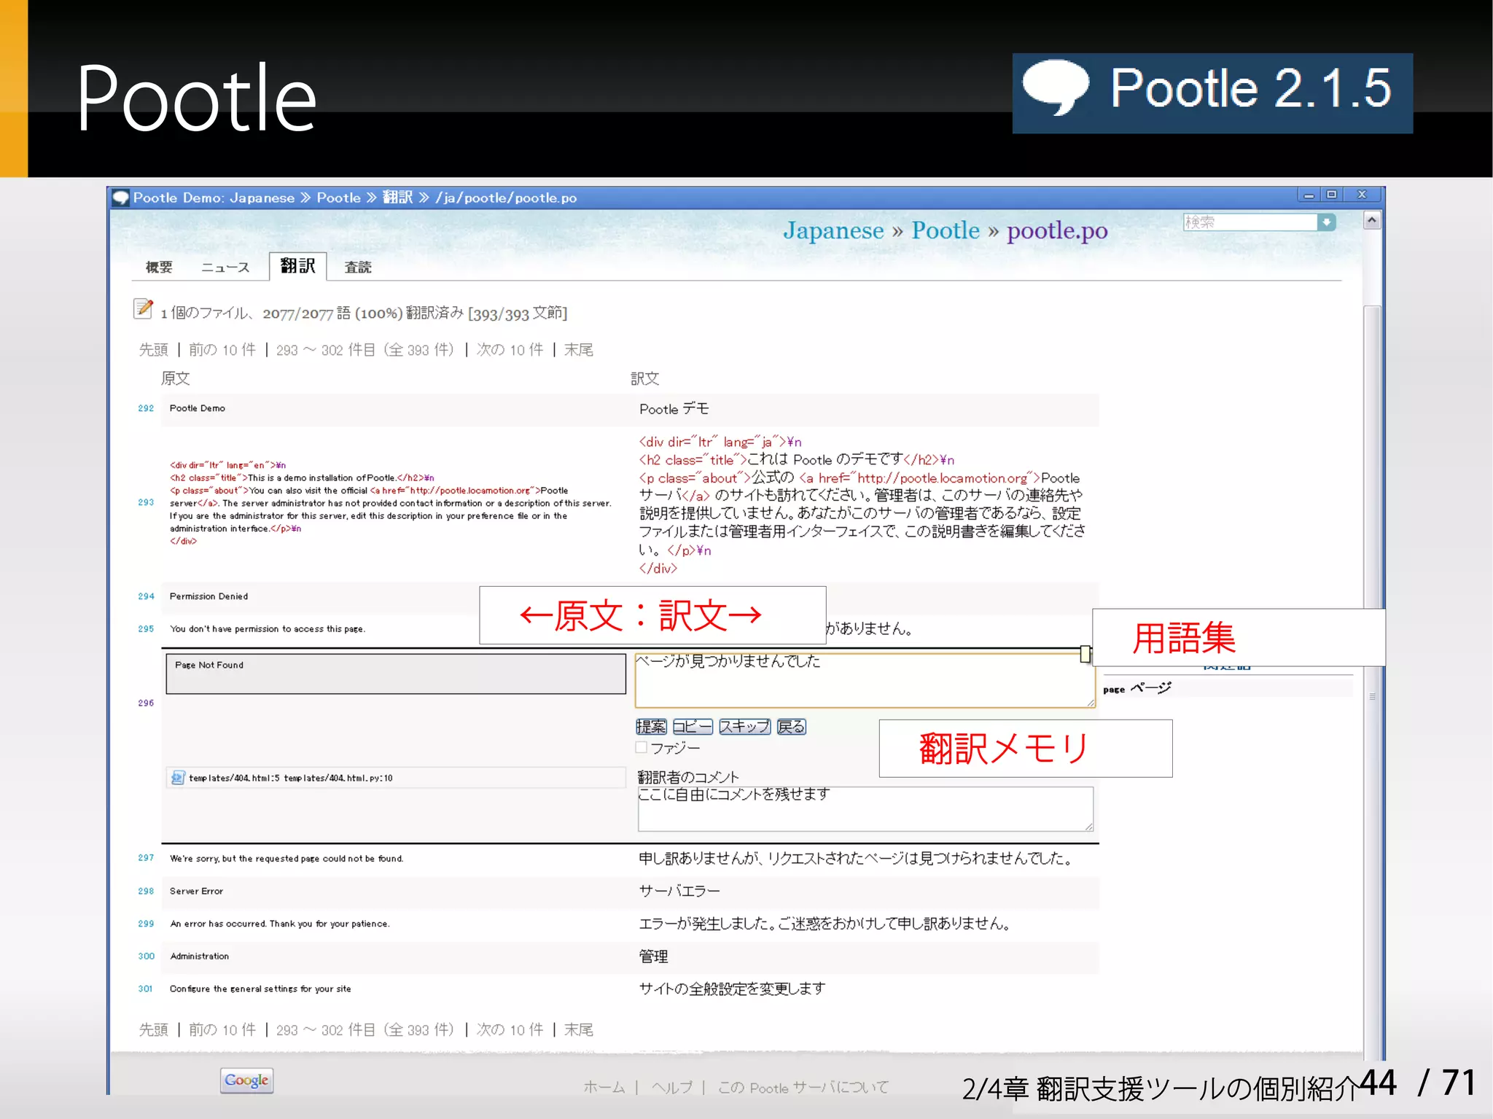This screenshot has height=1119, width=1493.
Task: Click top 次の 10 件 pagination link
Action: pyautogui.click(x=510, y=350)
